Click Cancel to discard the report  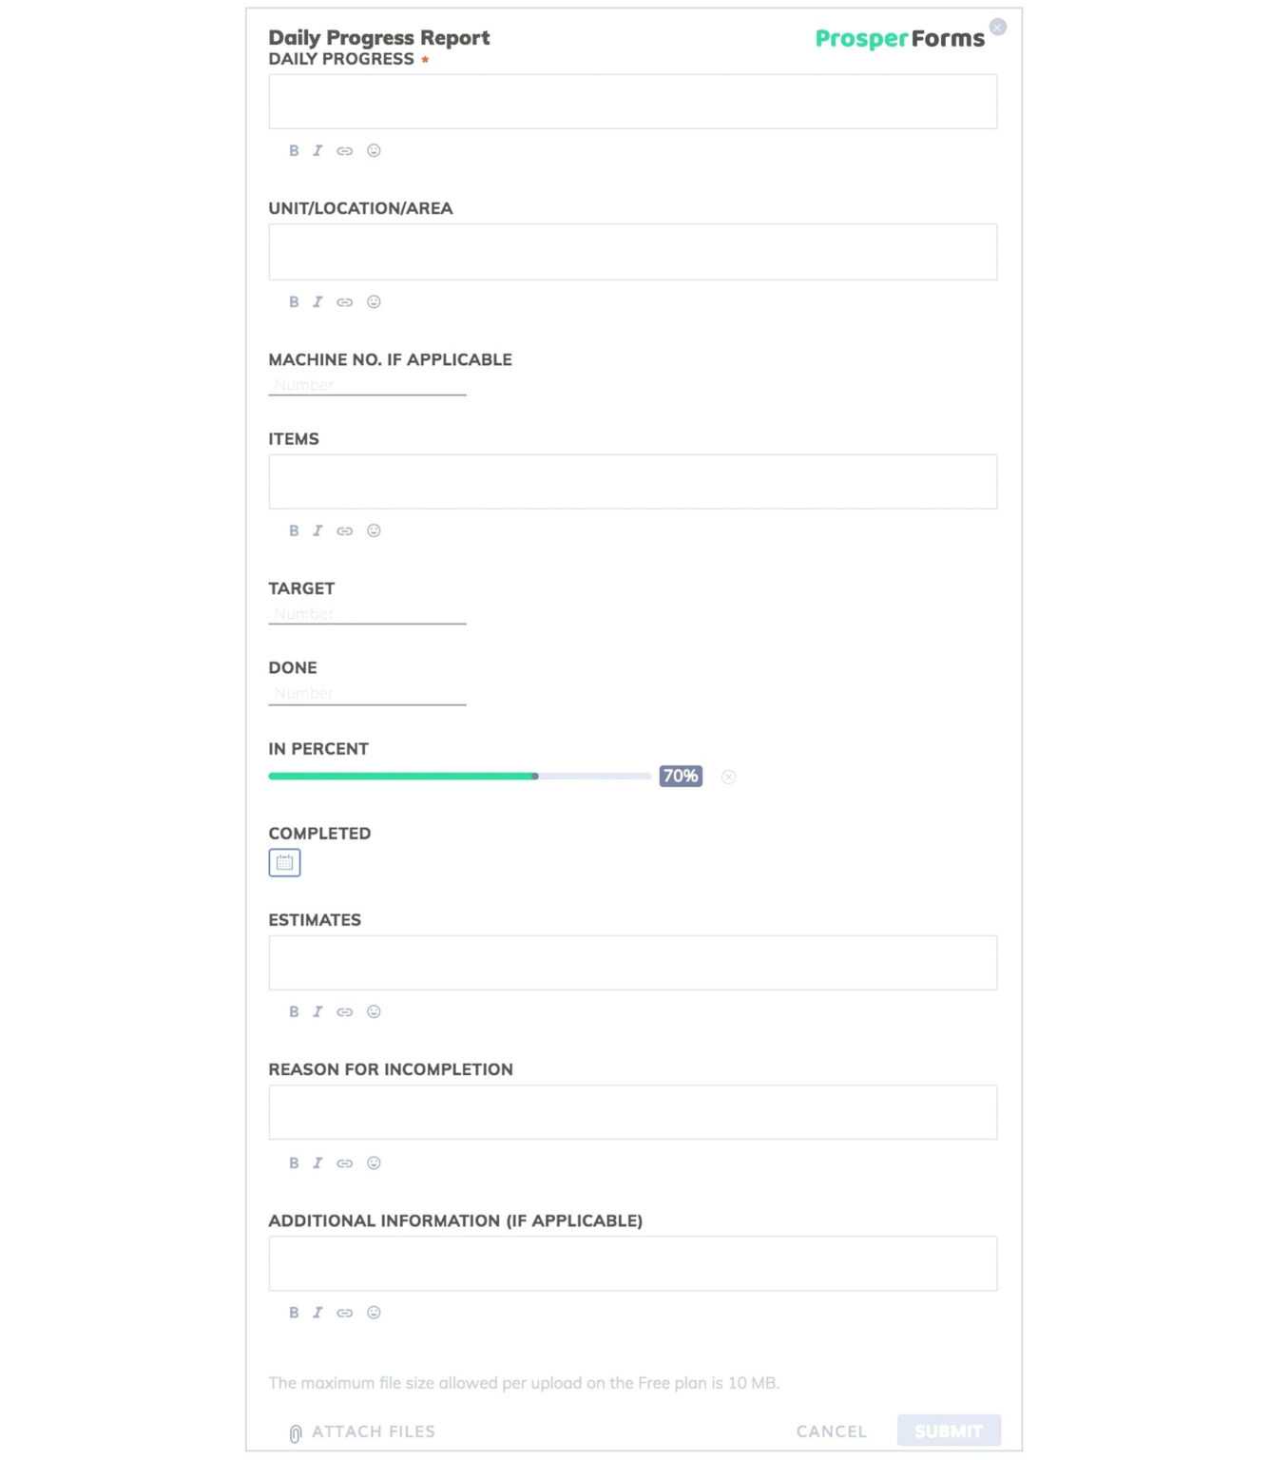831,1431
